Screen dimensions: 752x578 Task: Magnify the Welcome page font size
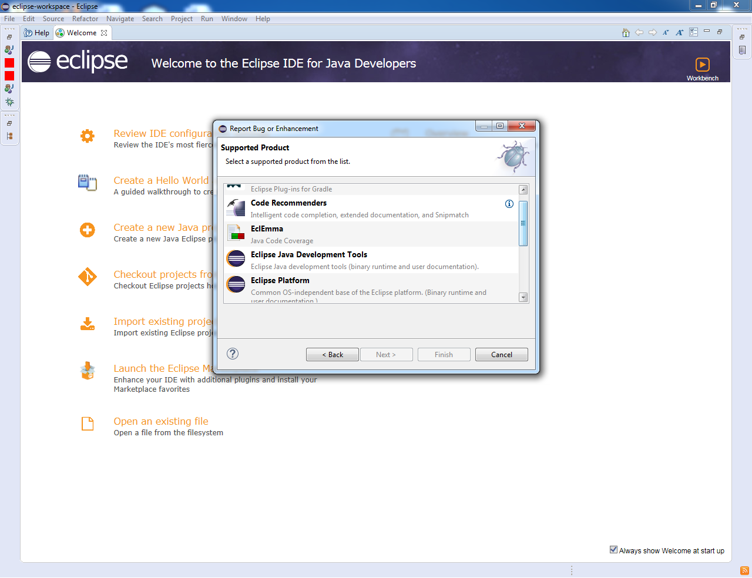[x=680, y=33]
